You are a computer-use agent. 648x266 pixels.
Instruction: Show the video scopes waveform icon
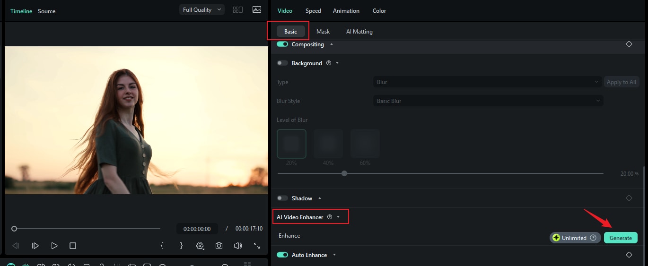pyautogui.click(x=257, y=10)
